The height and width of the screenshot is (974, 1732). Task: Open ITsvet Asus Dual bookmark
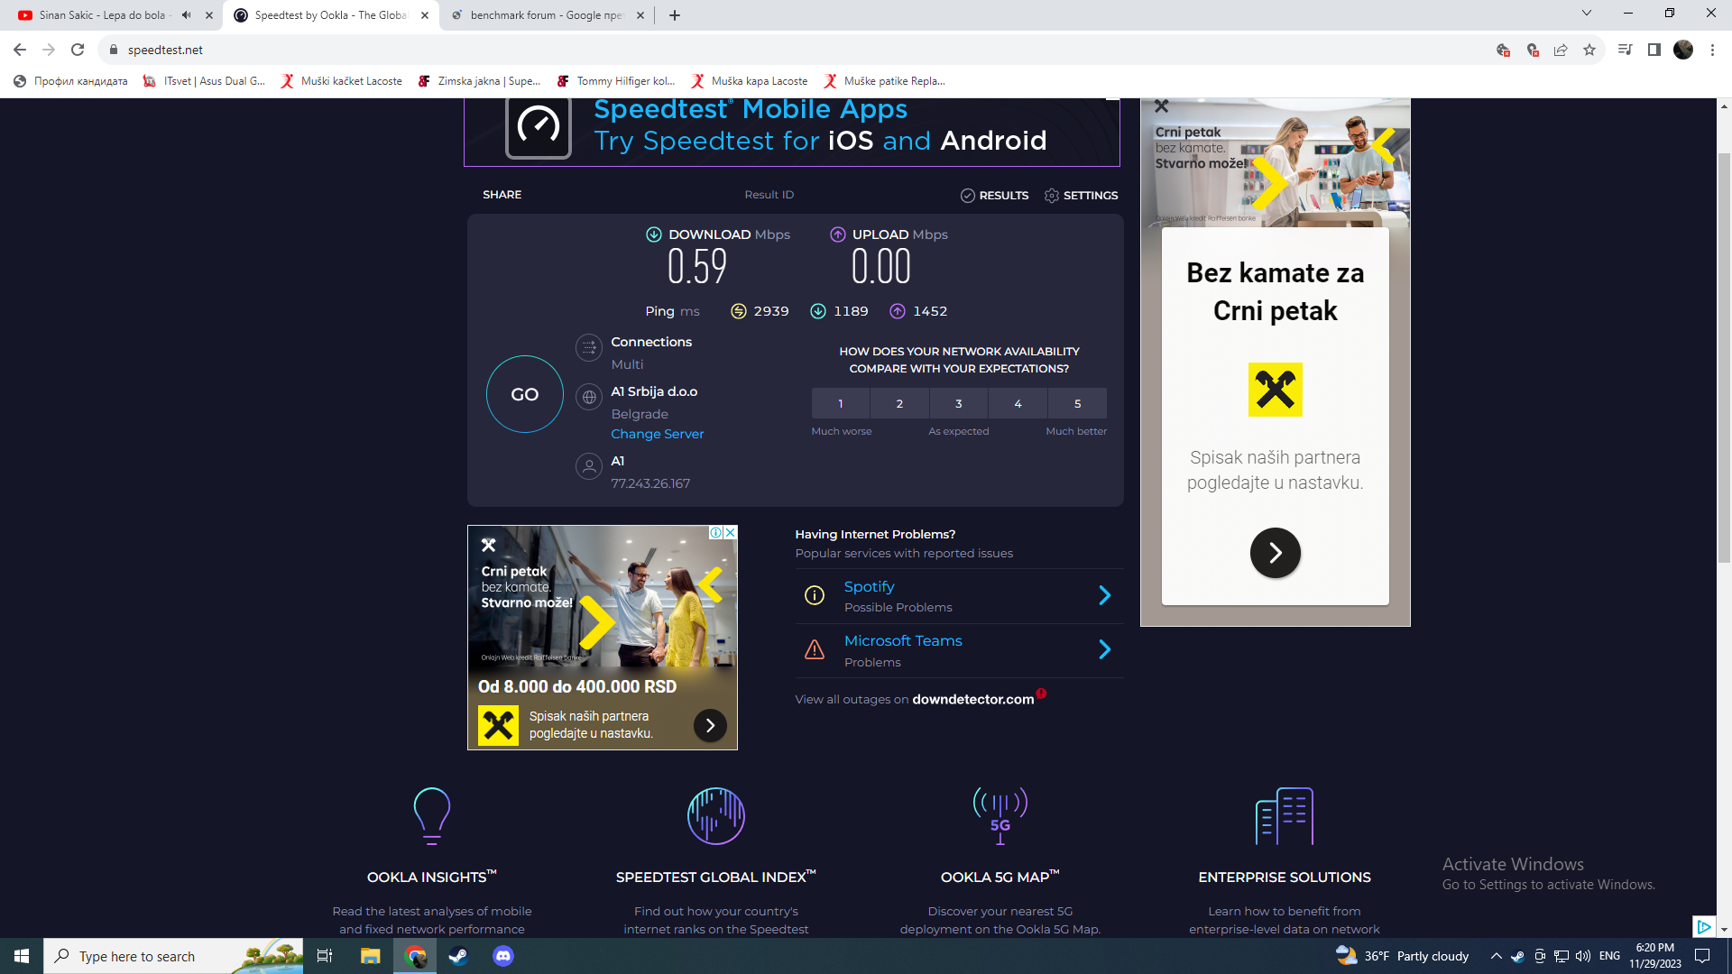click(204, 81)
